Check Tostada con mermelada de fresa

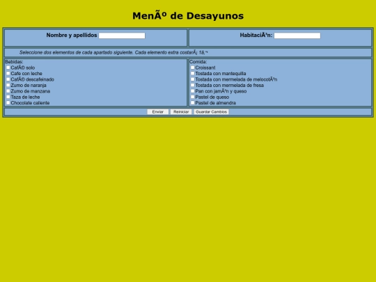point(193,85)
